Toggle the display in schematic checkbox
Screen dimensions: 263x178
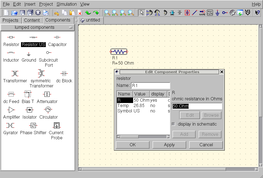[x=174, y=124]
